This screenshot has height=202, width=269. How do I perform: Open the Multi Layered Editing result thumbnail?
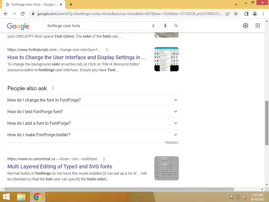(166, 168)
